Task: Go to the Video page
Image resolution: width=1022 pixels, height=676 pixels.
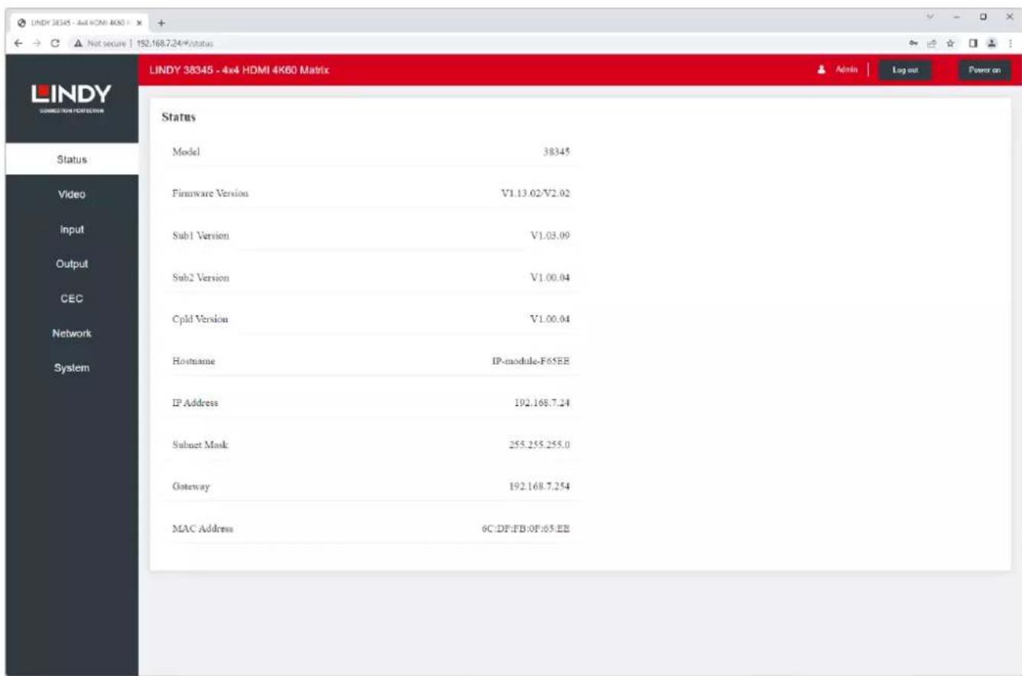Action: click(x=72, y=194)
